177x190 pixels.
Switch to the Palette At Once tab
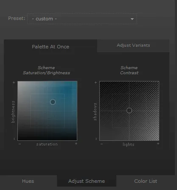point(51,47)
